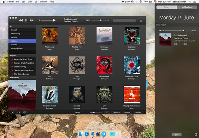Click the volume high speaker icon

click(x=56, y=20)
